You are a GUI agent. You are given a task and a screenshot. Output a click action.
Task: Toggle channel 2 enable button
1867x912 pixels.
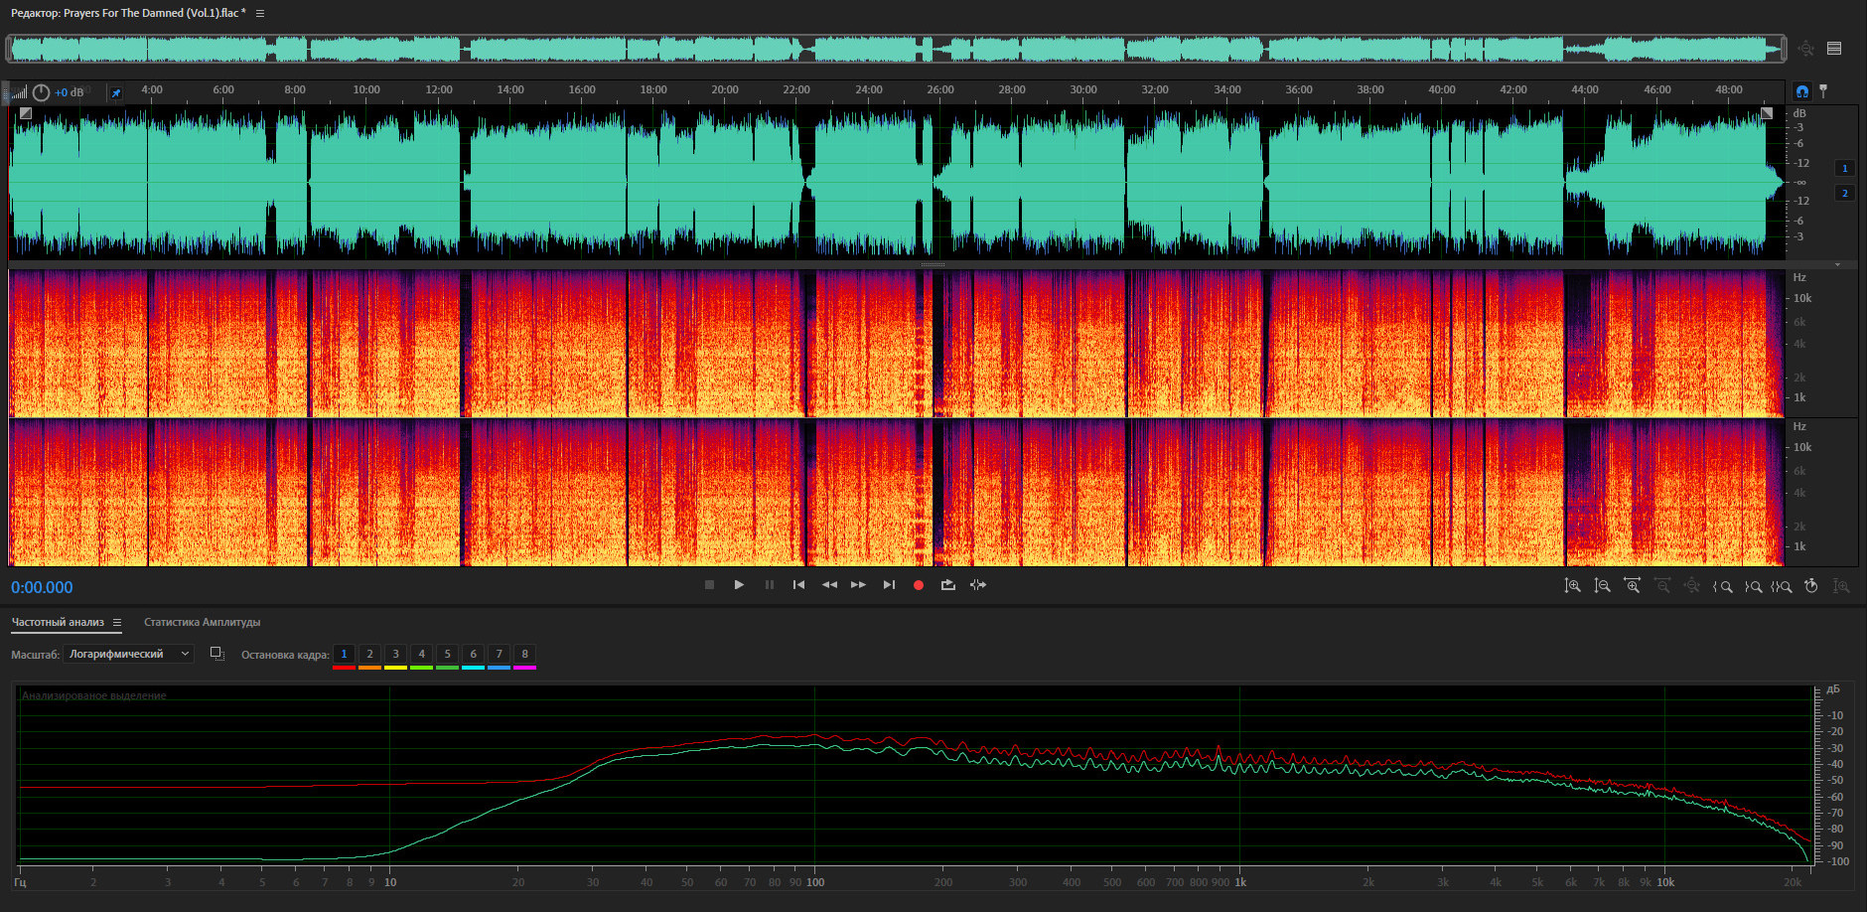(1845, 194)
